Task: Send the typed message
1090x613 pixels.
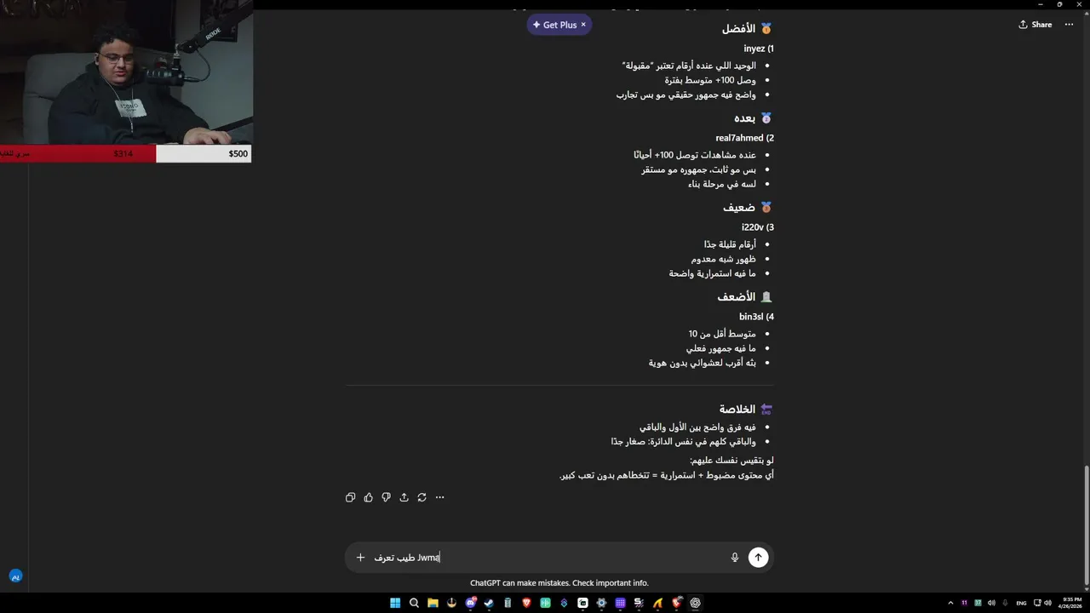Action: tap(758, 558)
